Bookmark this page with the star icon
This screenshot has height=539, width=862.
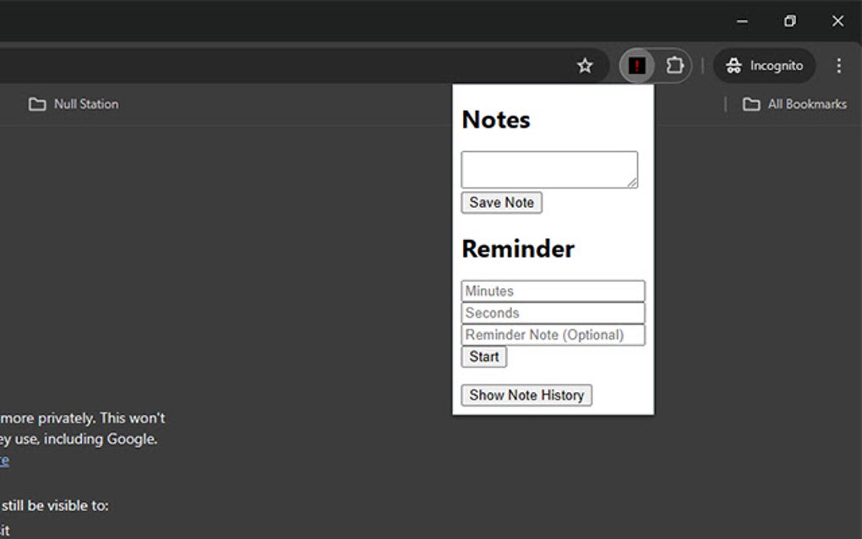click(585, 65)
